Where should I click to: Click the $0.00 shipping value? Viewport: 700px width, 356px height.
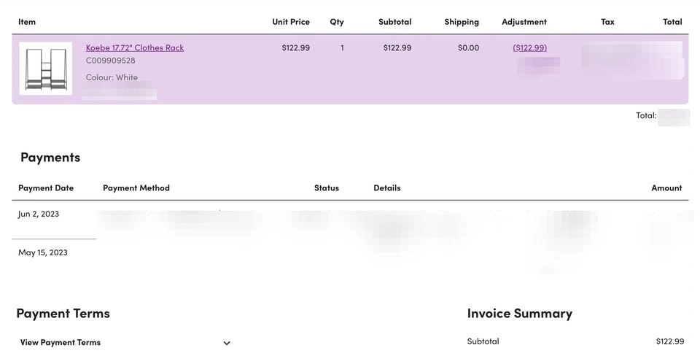468,48
